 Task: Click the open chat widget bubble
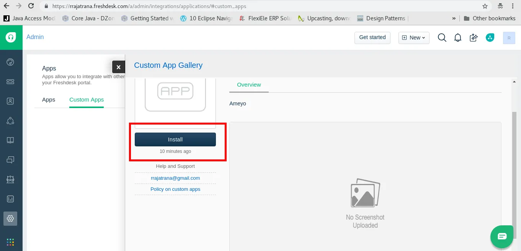[x=502, y=236]
